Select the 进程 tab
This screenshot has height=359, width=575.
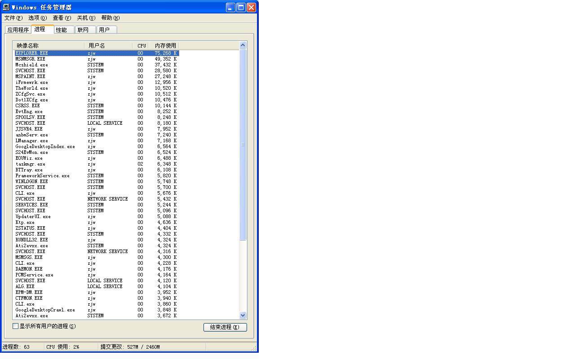(x=42, y=29)
